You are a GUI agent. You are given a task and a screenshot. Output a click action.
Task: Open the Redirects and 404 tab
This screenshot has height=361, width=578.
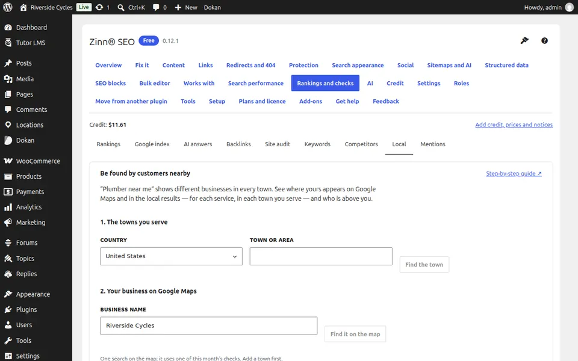tap(250, 65)
